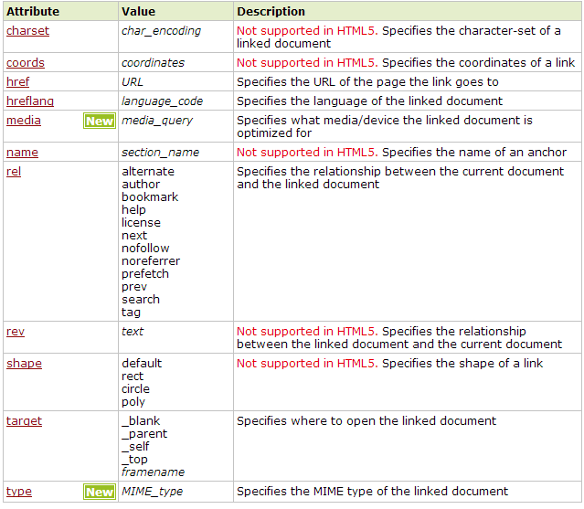584x509 pixels.
Task: Click the circle shape value
Action: coord(135,389)
